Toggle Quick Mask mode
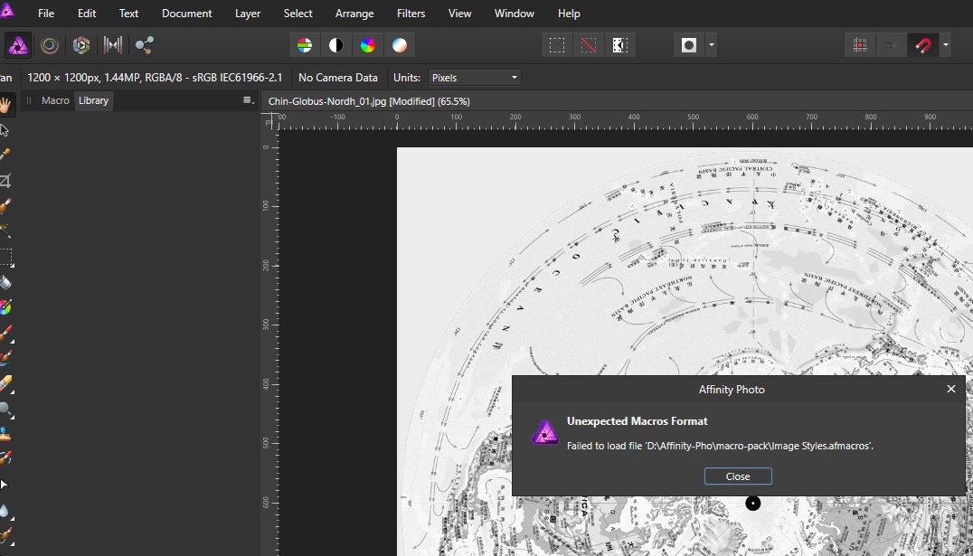 tap(689, 45)
